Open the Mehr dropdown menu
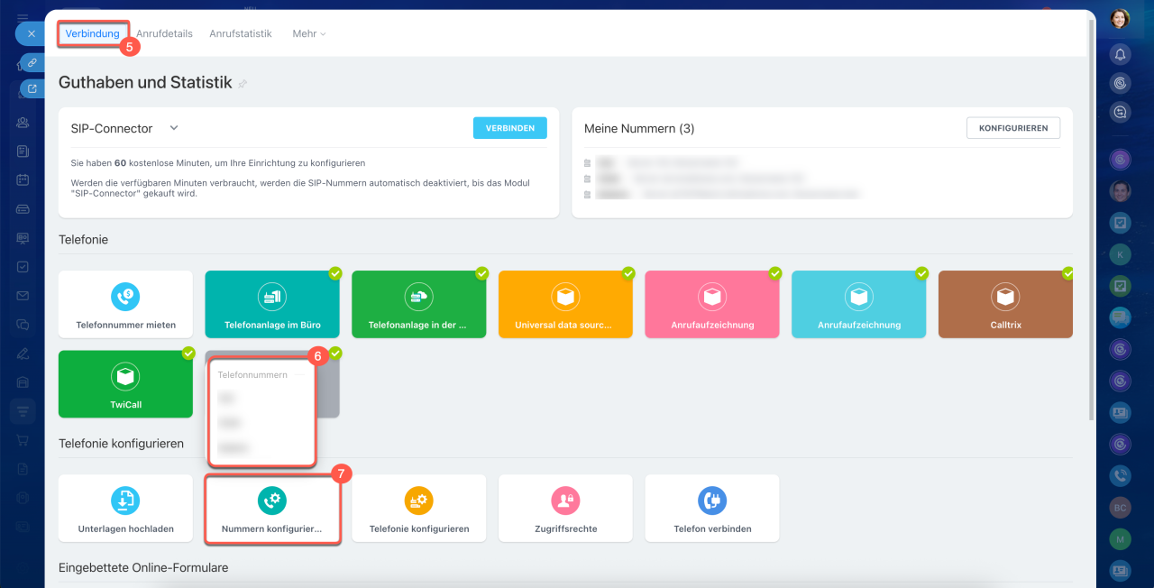Image resolution: width=1154 pixels, height=588 pixels. click(x=308, y=33)
